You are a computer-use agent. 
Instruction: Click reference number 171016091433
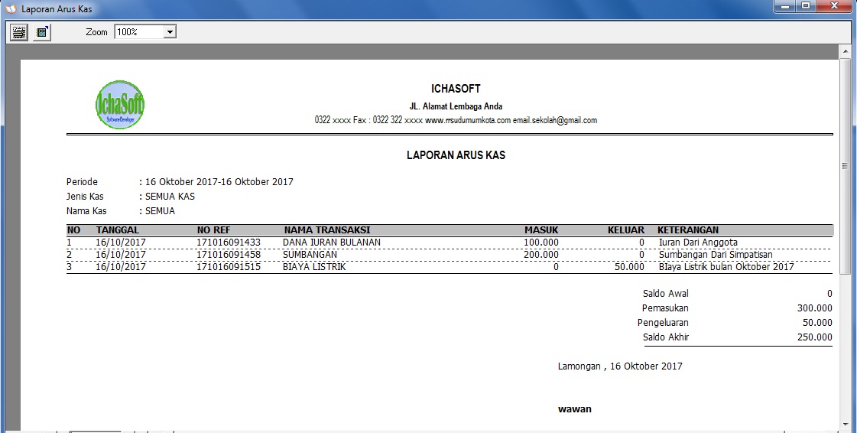pos(229,243)
